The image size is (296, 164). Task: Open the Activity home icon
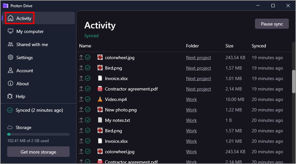[x=11, y=18]
